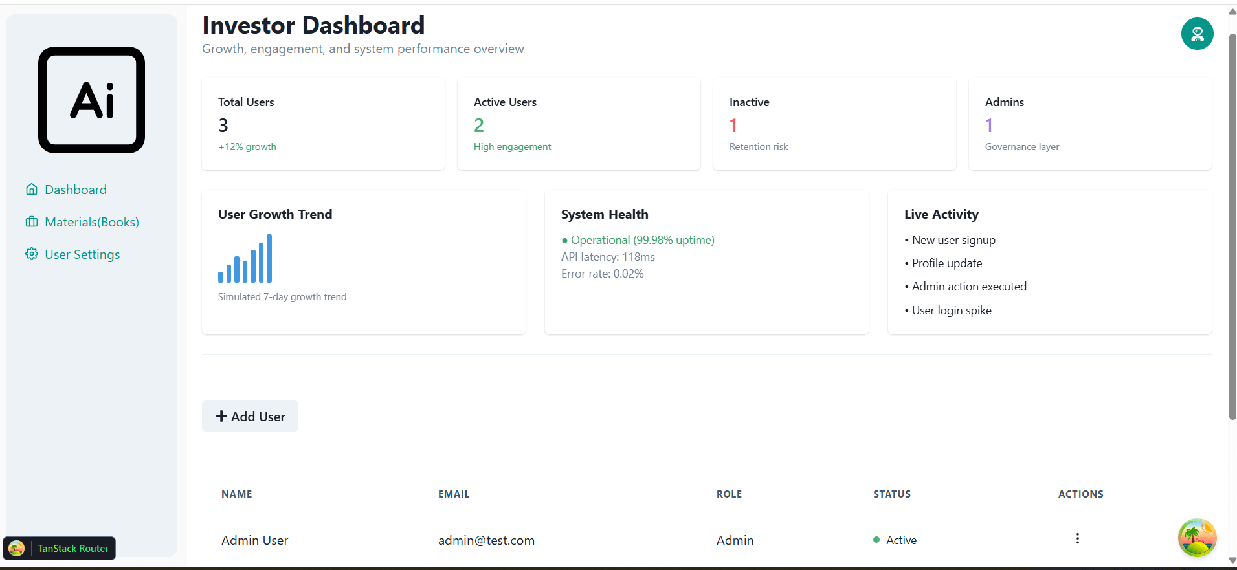Click the Dashboard home icon
Screen dimensions: 1237x570
[x=32, y=190]
